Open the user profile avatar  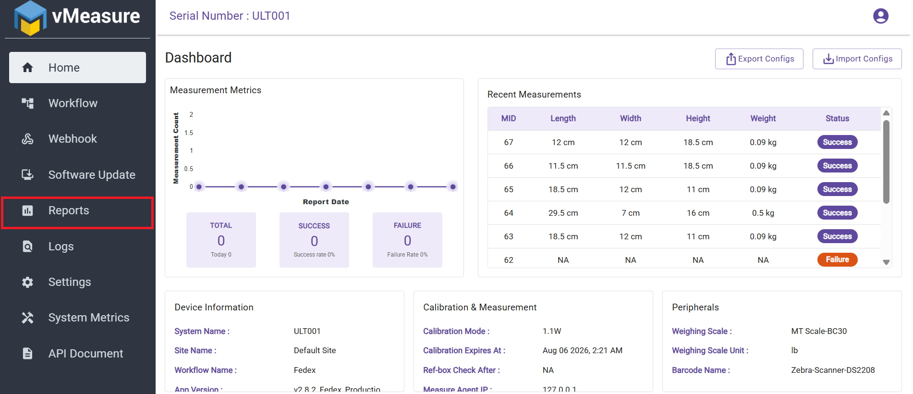coord(881,16)
